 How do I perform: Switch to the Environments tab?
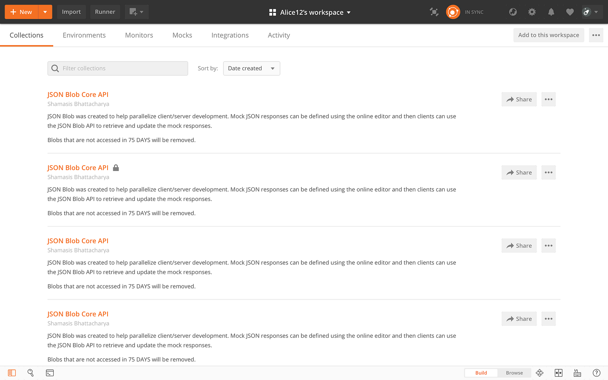(84, 35)
